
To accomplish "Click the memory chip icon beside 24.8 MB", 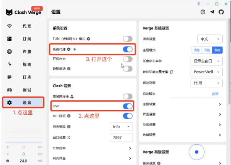I will pyautogui.click(x=7, y=161).
